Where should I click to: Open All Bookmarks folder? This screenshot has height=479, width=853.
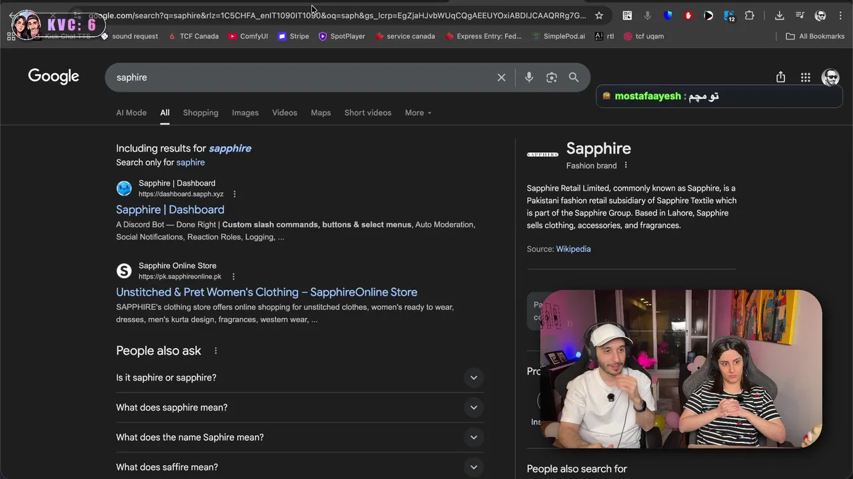tap(815, 36)
